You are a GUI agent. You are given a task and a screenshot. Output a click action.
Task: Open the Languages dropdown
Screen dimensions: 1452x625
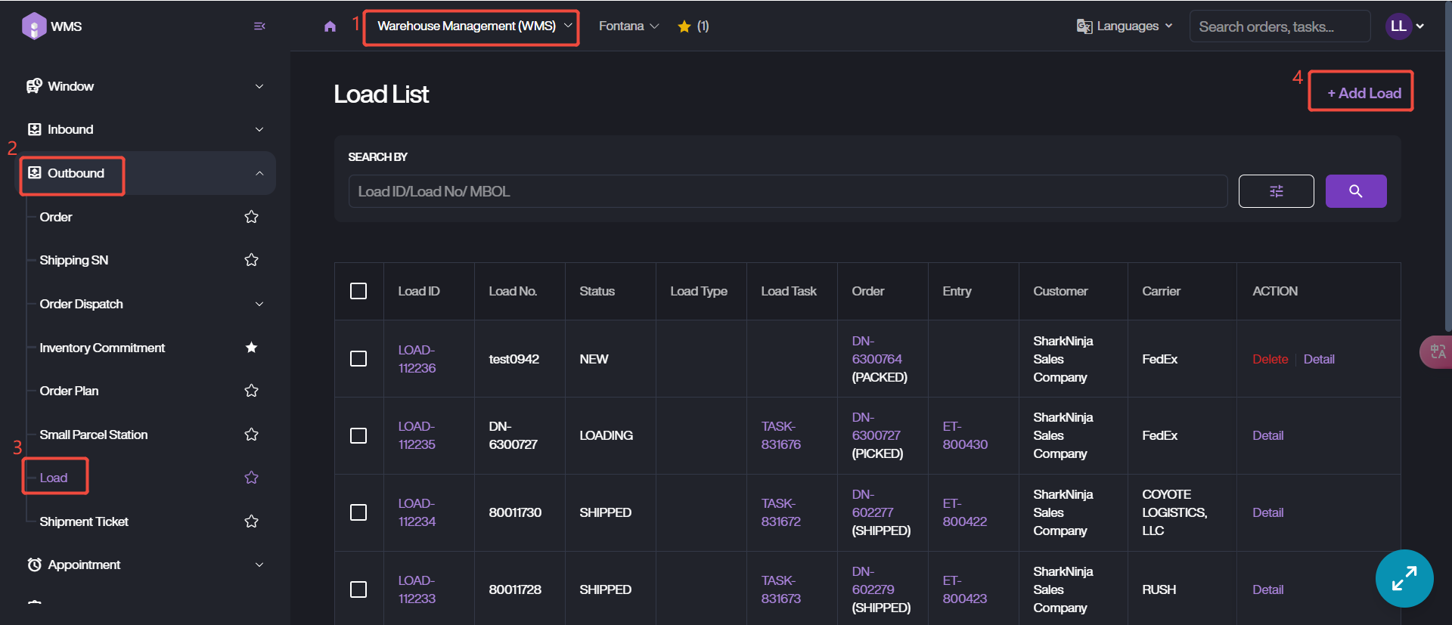(1125, 26)
